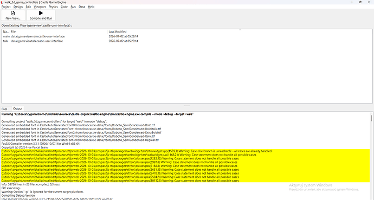Open the Code menu
Image resolution: width=374 pixels, height=200 pixels.
point(64,7)
